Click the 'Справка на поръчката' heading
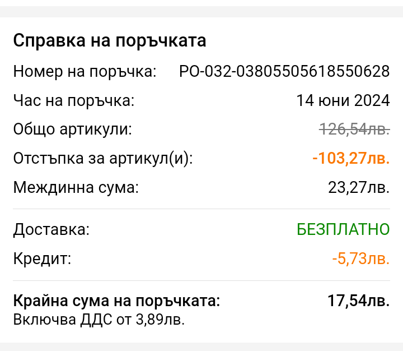Image resolution: width=403 pixels, height=351 pixels. [110, 40]
